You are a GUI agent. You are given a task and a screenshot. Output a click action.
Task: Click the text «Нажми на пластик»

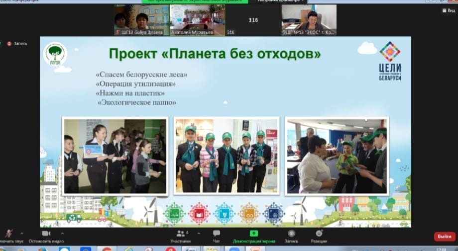coord(130,93)
